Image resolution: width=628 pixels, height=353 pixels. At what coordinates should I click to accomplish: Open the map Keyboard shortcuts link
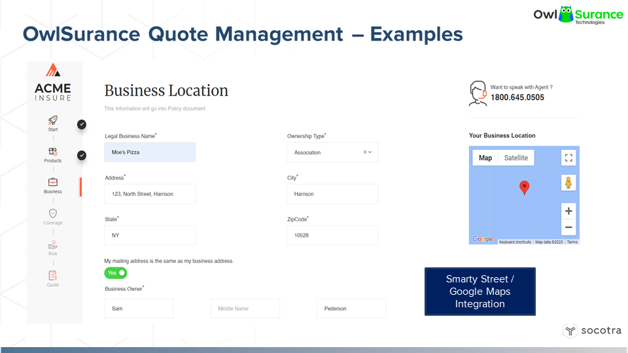tap(515, 242)
